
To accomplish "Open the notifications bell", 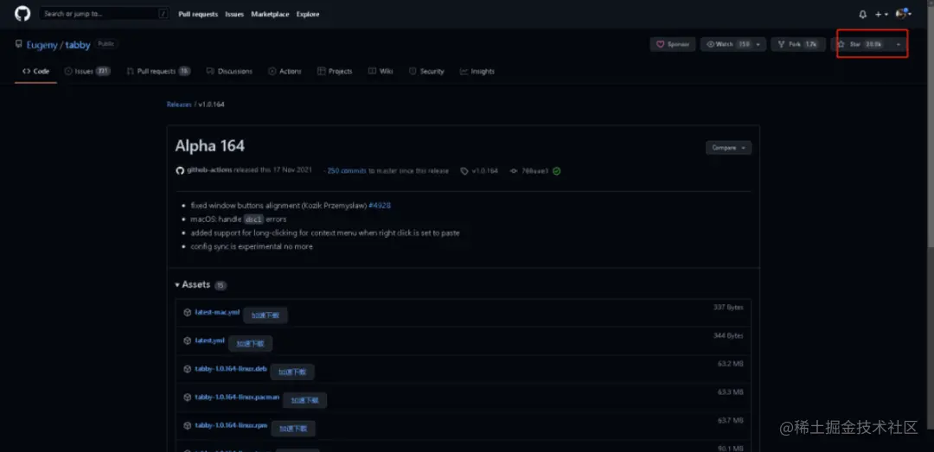I will (x=862, y=15).
